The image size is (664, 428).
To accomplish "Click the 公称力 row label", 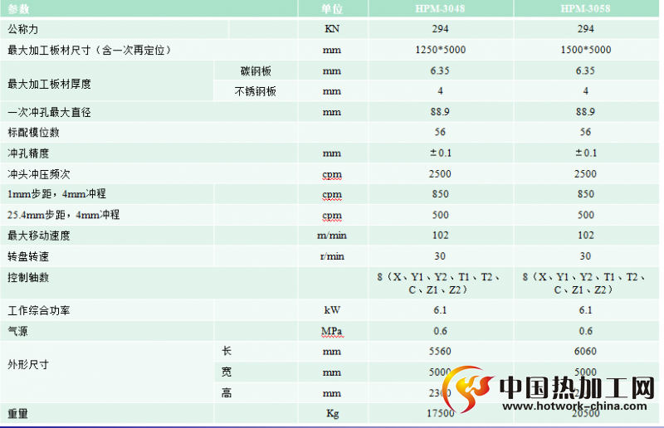I will [x=23, y=29].
